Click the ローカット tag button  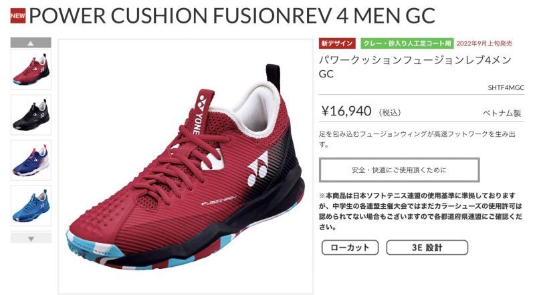(350, 248)
